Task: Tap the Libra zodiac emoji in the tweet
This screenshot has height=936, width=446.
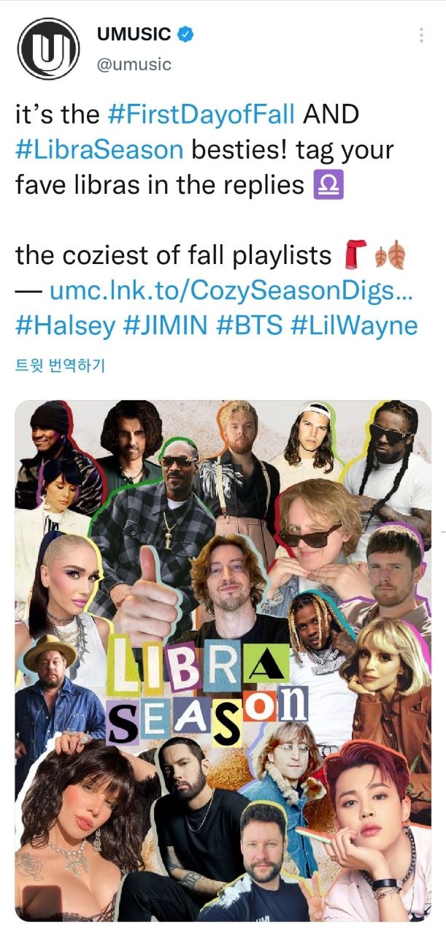Action: pos(328,185)
